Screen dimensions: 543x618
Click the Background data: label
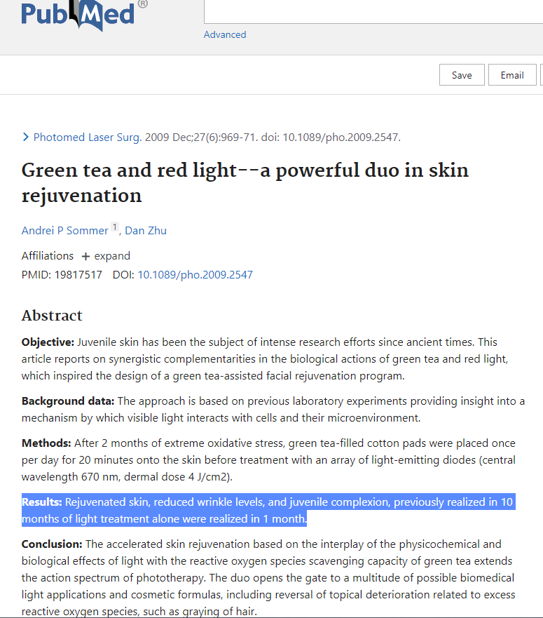click(x=68, y=401)
